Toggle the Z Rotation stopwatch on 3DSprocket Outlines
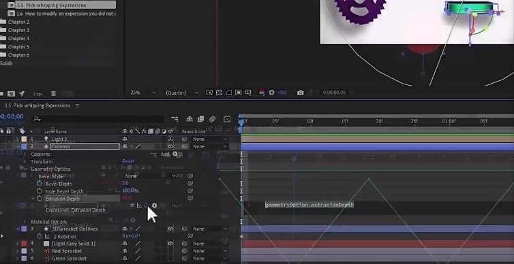The height and width of the screenshot is (264, 514). (x=40, y=236)
